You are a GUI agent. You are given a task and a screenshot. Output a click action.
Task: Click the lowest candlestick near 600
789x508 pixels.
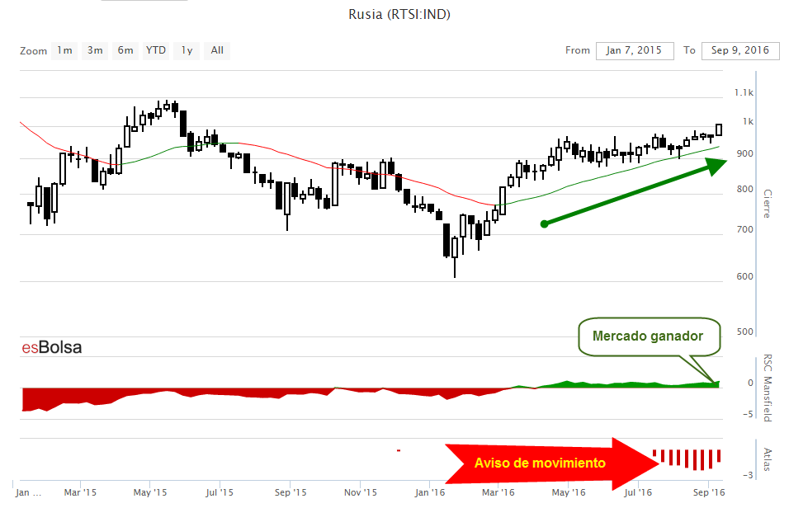(455, 256)
